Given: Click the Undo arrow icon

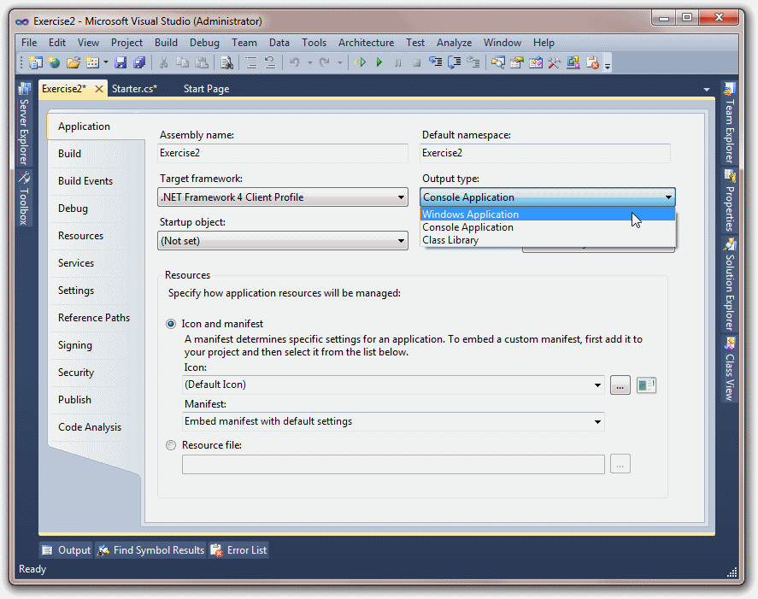Looking at the screenshot, I should point(295,62).
